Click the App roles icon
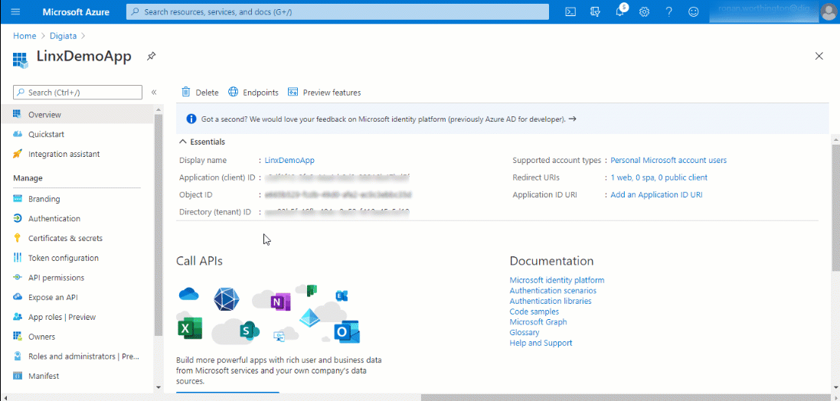This screenshot has height=401, width=840. point(17,317)
